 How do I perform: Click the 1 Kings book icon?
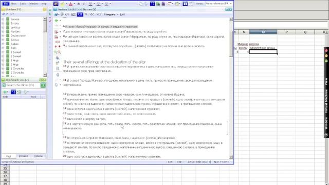tap(8, 60)
